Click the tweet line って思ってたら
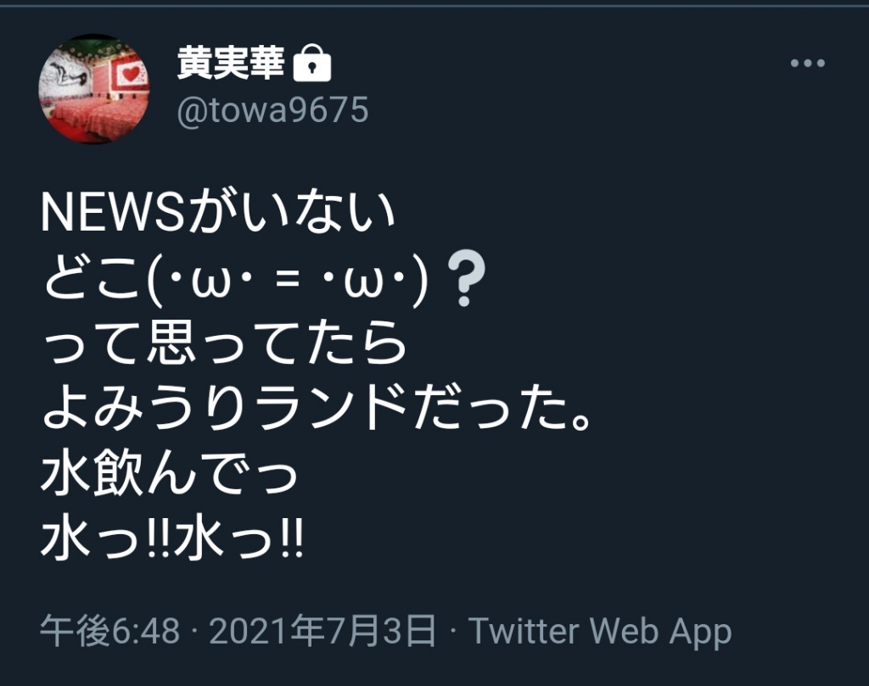Viewport: 869px width, 686px height. 224,344
